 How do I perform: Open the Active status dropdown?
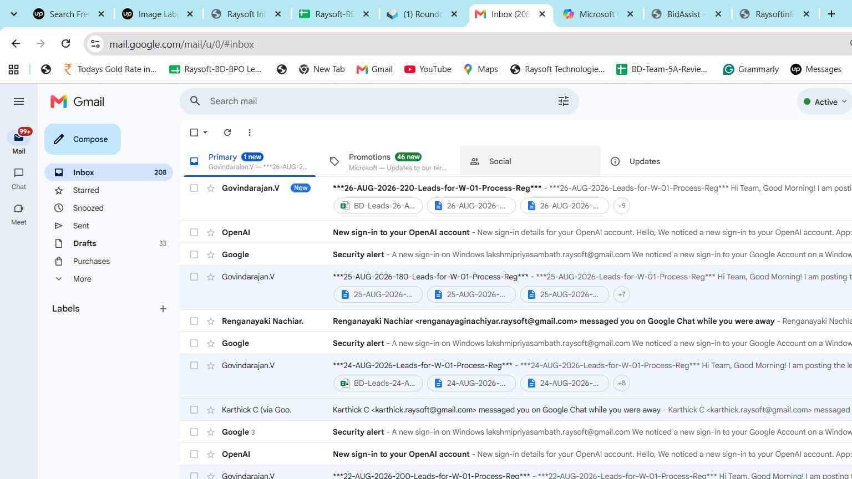click(x=825, y=101)
